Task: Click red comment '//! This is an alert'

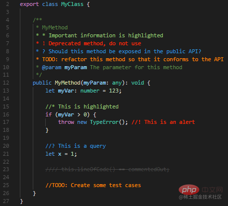Action: point(163,122)
